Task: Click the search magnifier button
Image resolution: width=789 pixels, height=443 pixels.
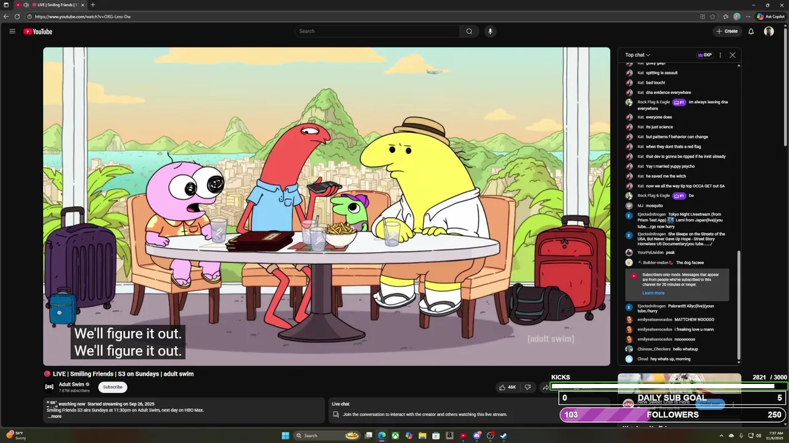Action: pos(469,31)
